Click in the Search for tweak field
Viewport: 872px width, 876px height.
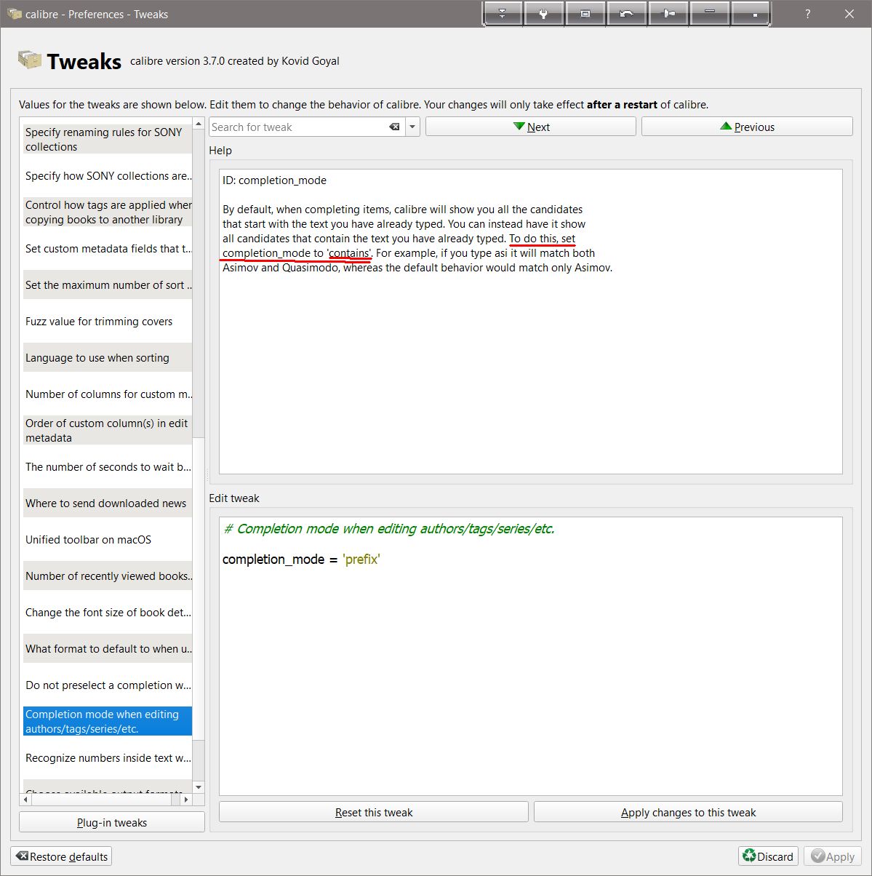(x=298, y=127)
